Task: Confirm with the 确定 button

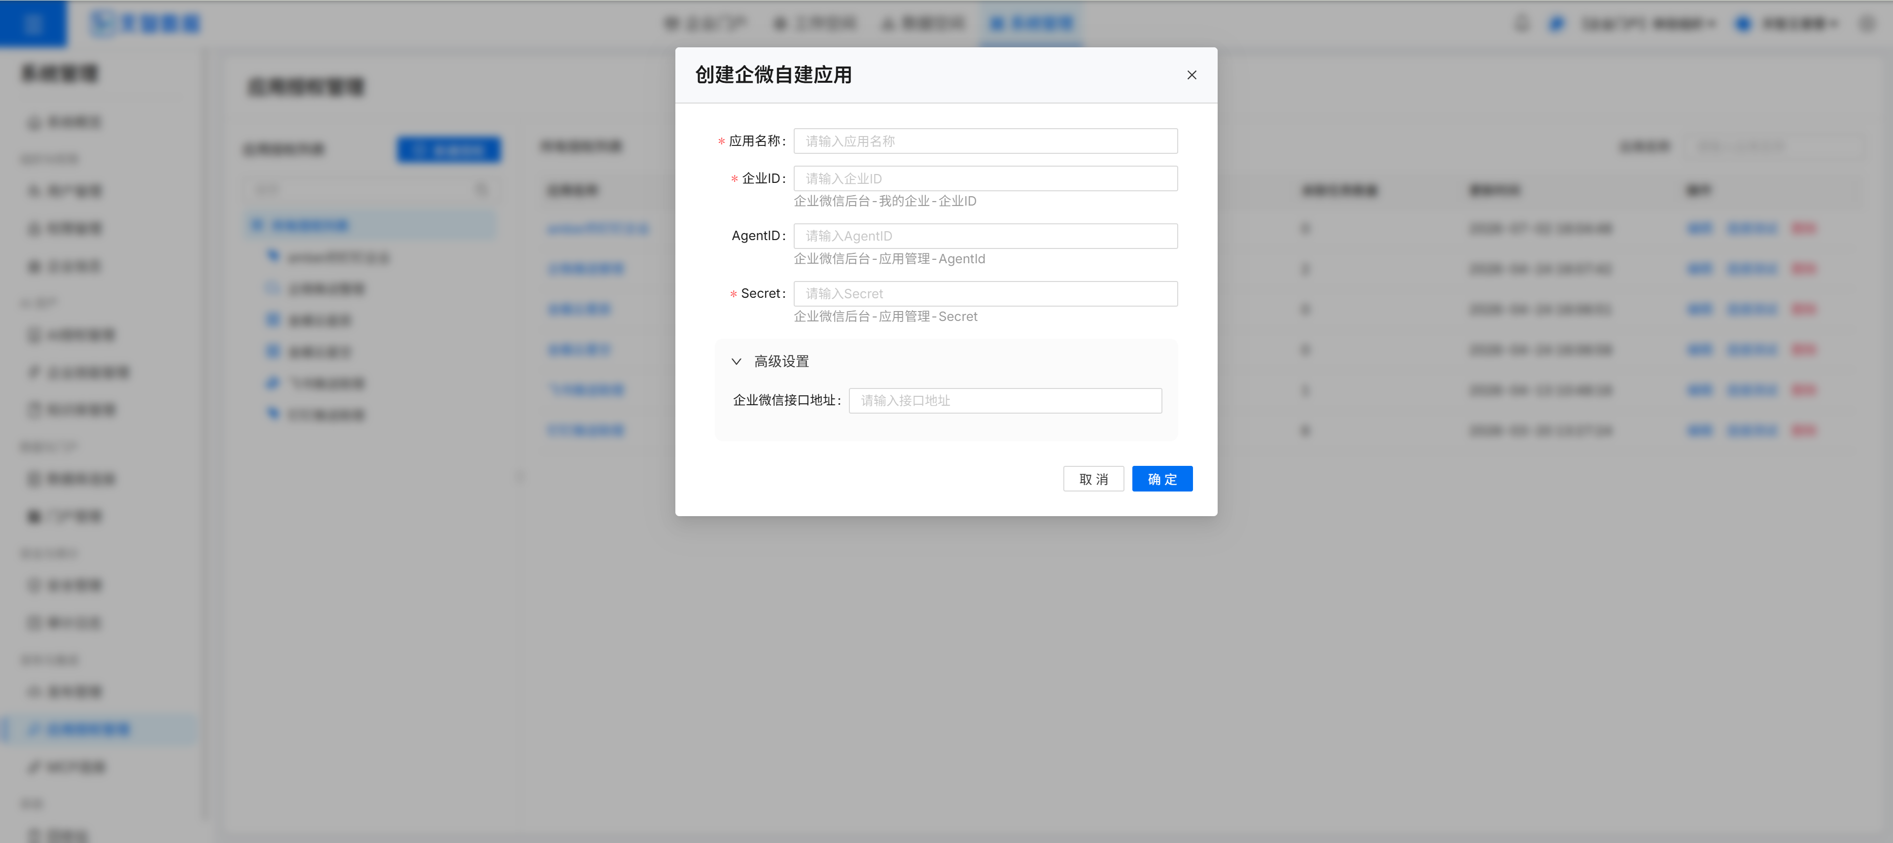Action: pyautogui.click(x=1162, y=479)
